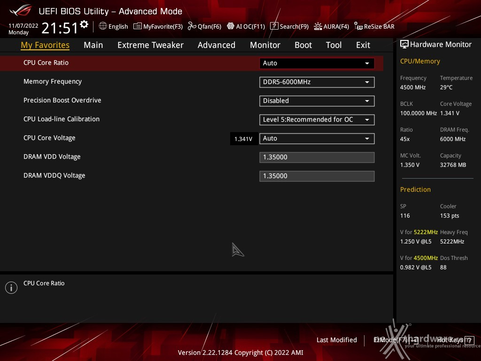The image size is (481, 361).
Task: Click the Search question mark icon
Action: [x=274, y=26]
